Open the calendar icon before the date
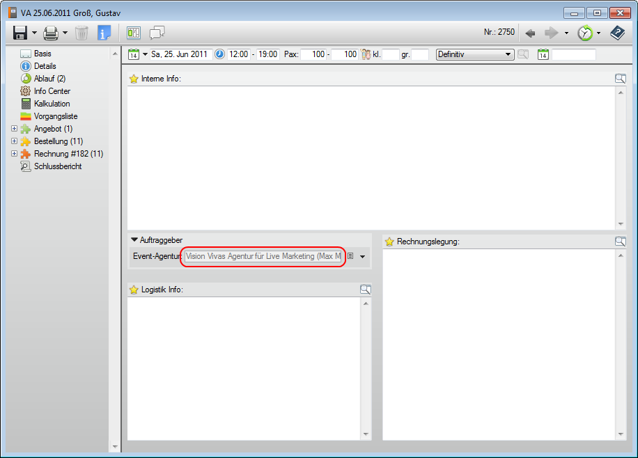 coord(134,54)
